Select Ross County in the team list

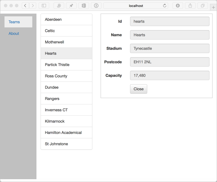click(66, 76)
